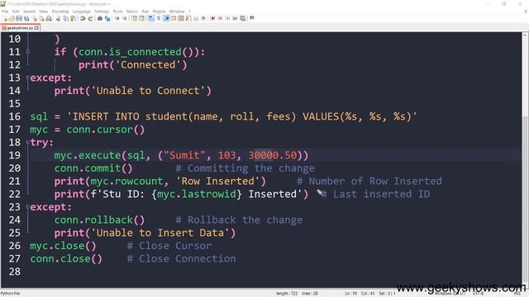Click the Close All toolbar icon

coord(41,18)
